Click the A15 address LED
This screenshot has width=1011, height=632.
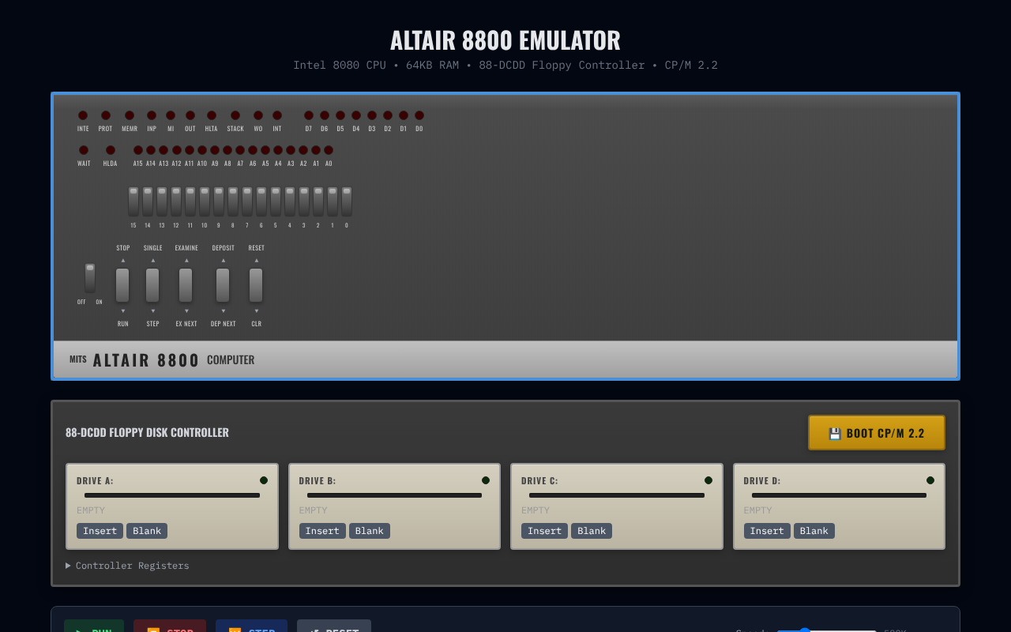coord(138,150)
